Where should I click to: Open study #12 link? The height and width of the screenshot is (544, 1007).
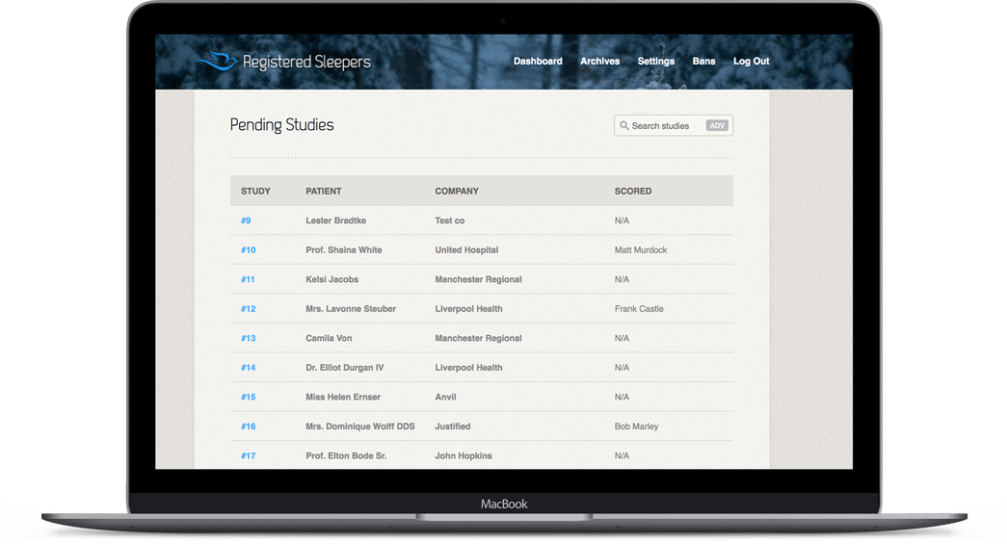tap(248, 309)
